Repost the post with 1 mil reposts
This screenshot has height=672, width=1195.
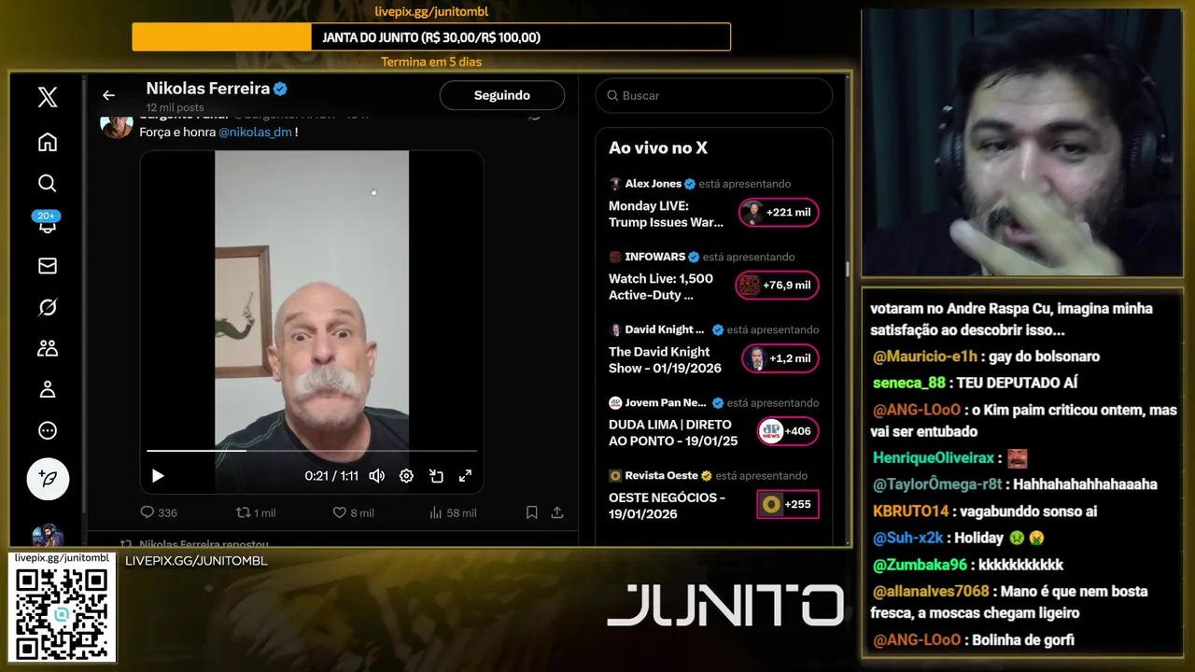pyautogui.click(x=255, y=512)
